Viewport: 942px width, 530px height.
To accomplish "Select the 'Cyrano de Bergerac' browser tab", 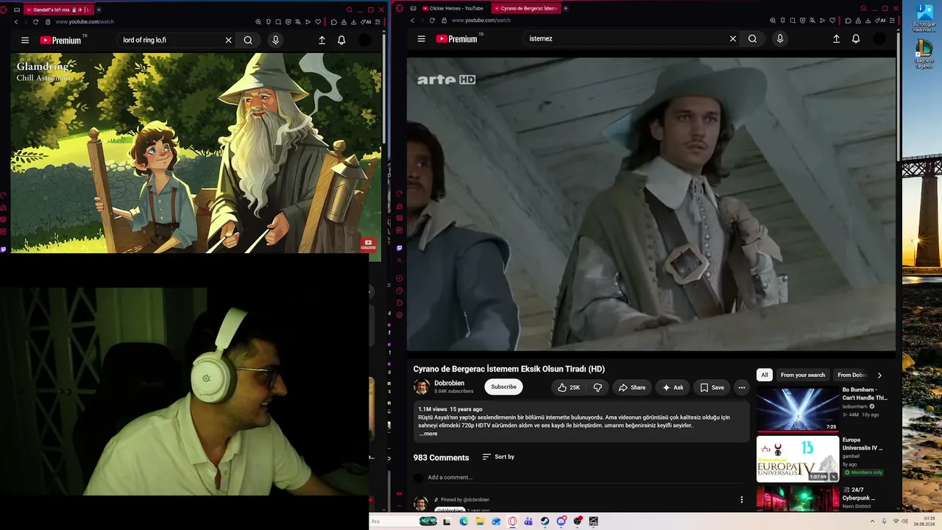I will click(x=525, y=8).
